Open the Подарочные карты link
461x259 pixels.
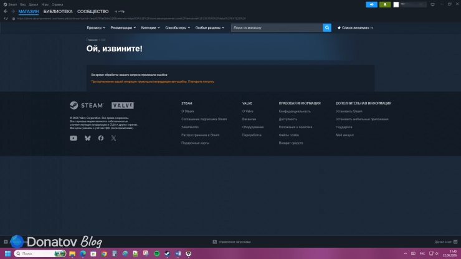195,143
